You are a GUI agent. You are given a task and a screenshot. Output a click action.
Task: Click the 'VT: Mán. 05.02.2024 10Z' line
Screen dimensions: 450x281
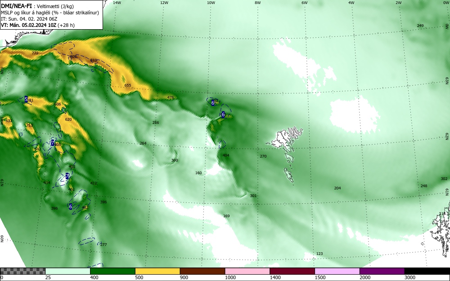29,25
